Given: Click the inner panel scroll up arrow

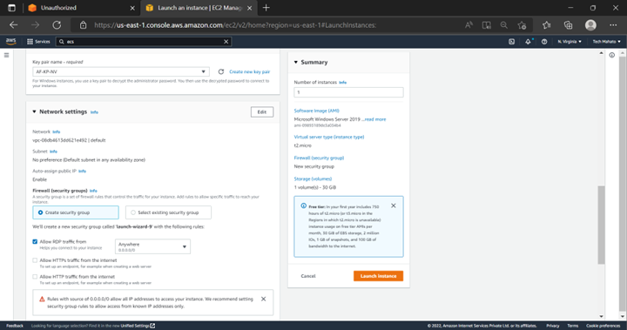Looking at the screenshot, I should [x=601, y=53].
